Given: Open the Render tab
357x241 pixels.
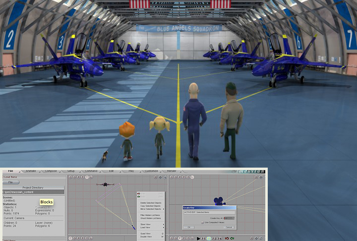Looking at the screenshot, I should (171, 171).
